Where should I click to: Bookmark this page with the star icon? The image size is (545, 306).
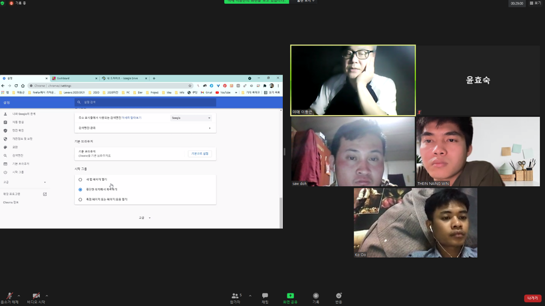[x=190, y=86]
